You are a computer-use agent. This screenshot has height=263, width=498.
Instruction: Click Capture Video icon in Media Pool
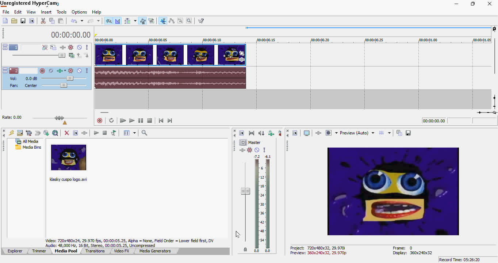(x=29, y=133)
